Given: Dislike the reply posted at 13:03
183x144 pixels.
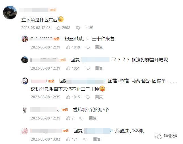Looking at the screenshot, I should tap(85, 139).
